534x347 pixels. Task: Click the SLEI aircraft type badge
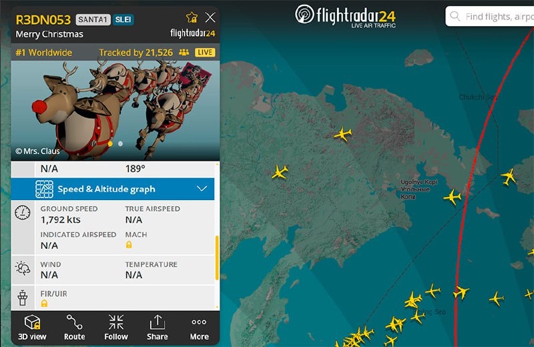pyautogui.click(x=123, y=20)
